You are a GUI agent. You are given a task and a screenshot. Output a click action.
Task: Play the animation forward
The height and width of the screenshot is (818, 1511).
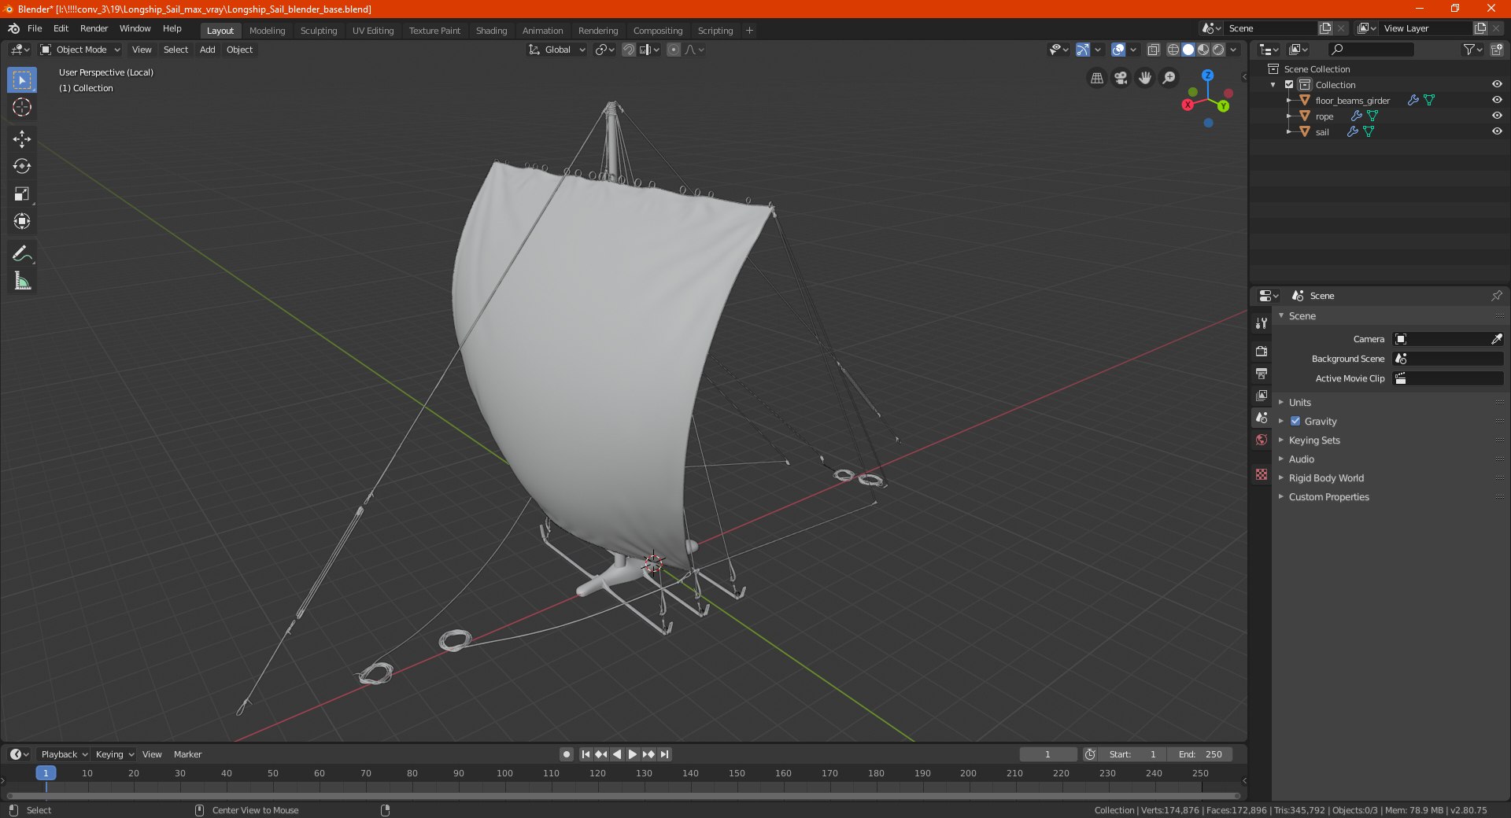[633, 754]
